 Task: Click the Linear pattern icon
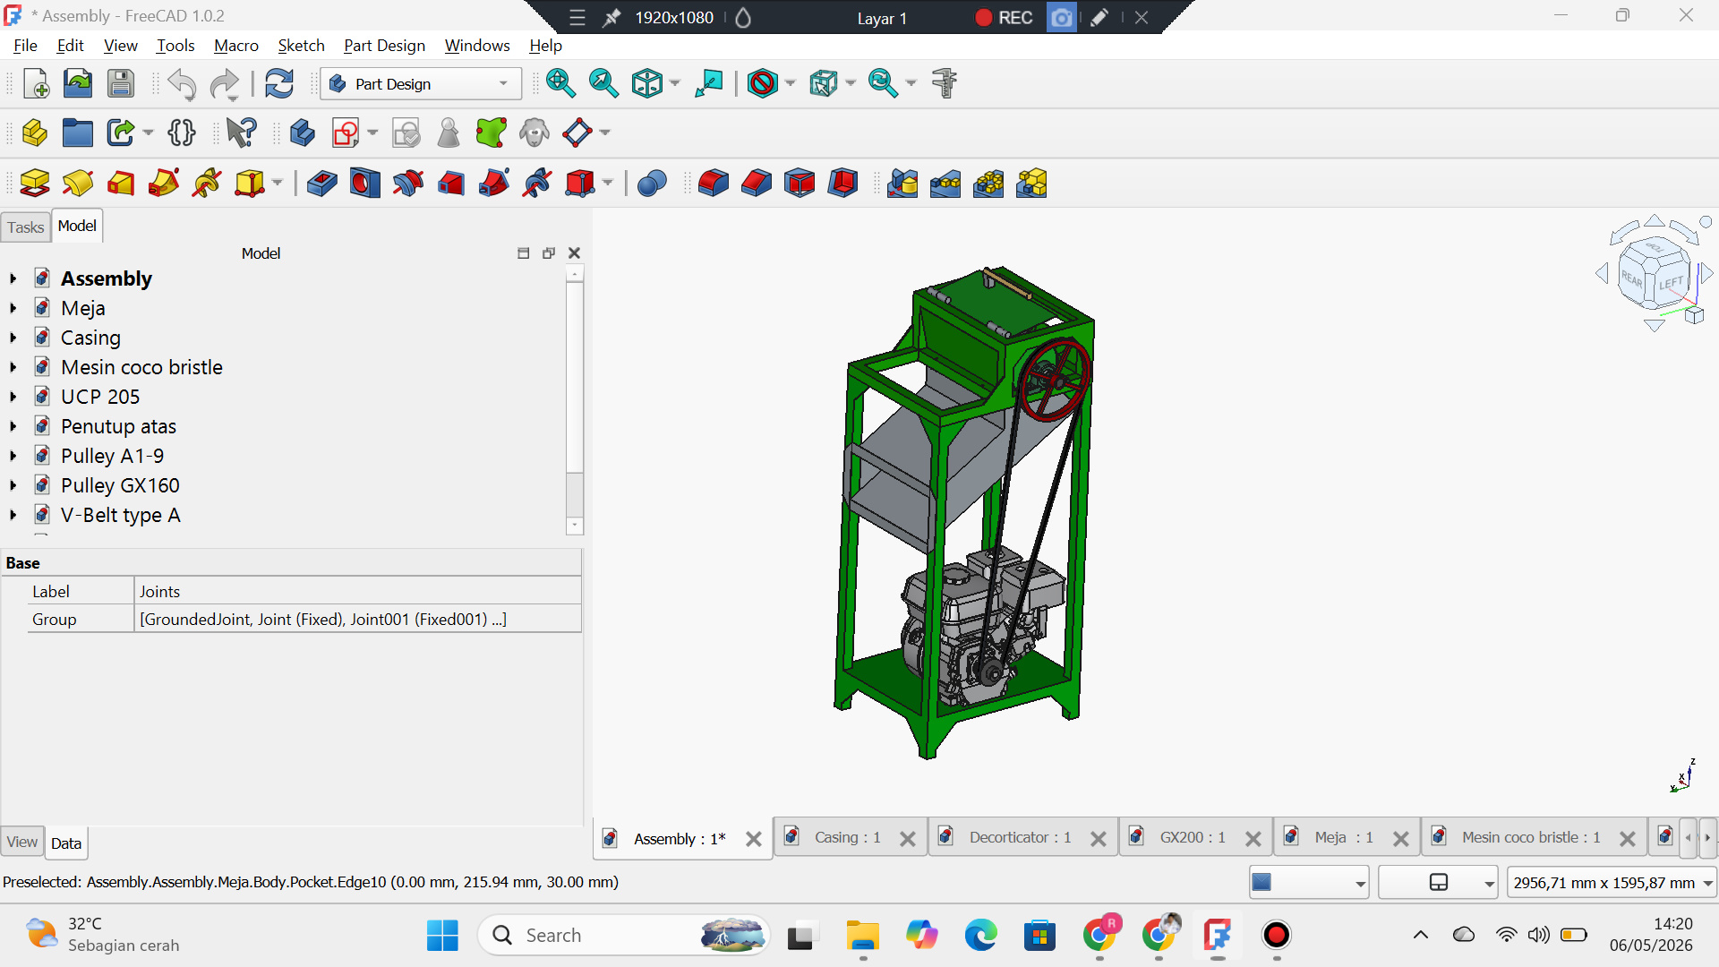pos(945,184)
